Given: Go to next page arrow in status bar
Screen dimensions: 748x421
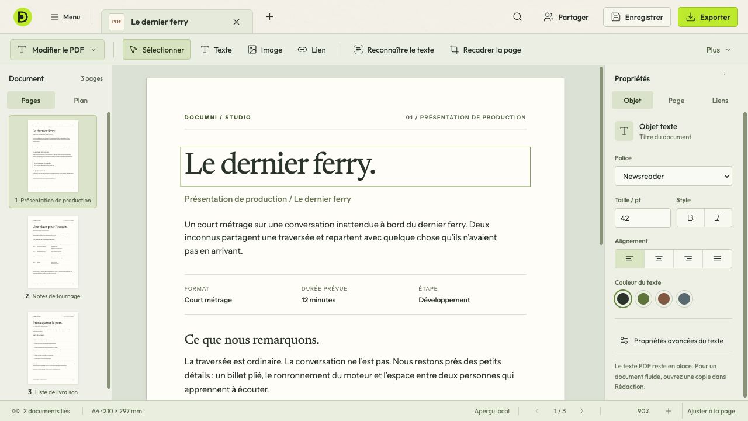Looking at the screenshot, I should [x=581, y=411].
